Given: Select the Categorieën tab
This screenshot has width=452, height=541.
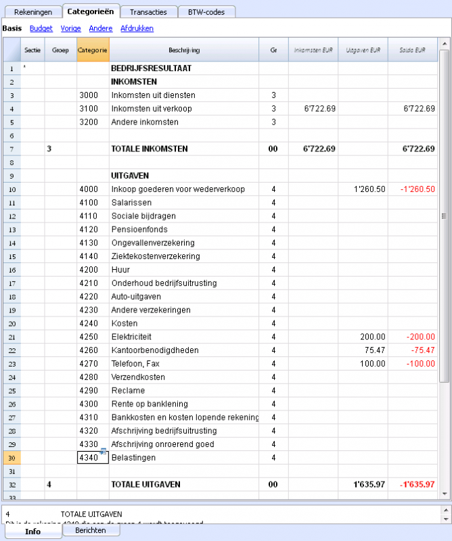Looking at the screenshot, I should tap(91, 11).
